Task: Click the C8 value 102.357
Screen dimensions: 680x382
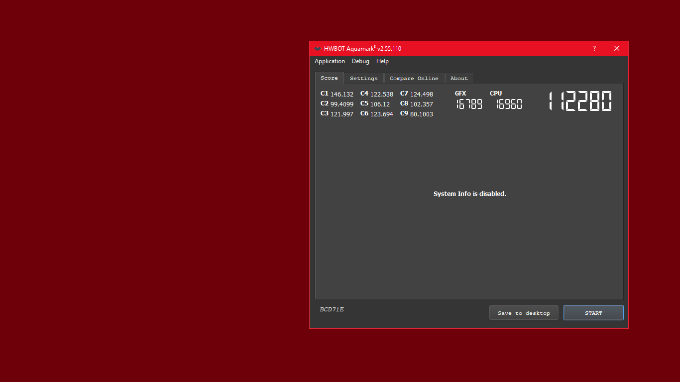Action: pos(422,104)
